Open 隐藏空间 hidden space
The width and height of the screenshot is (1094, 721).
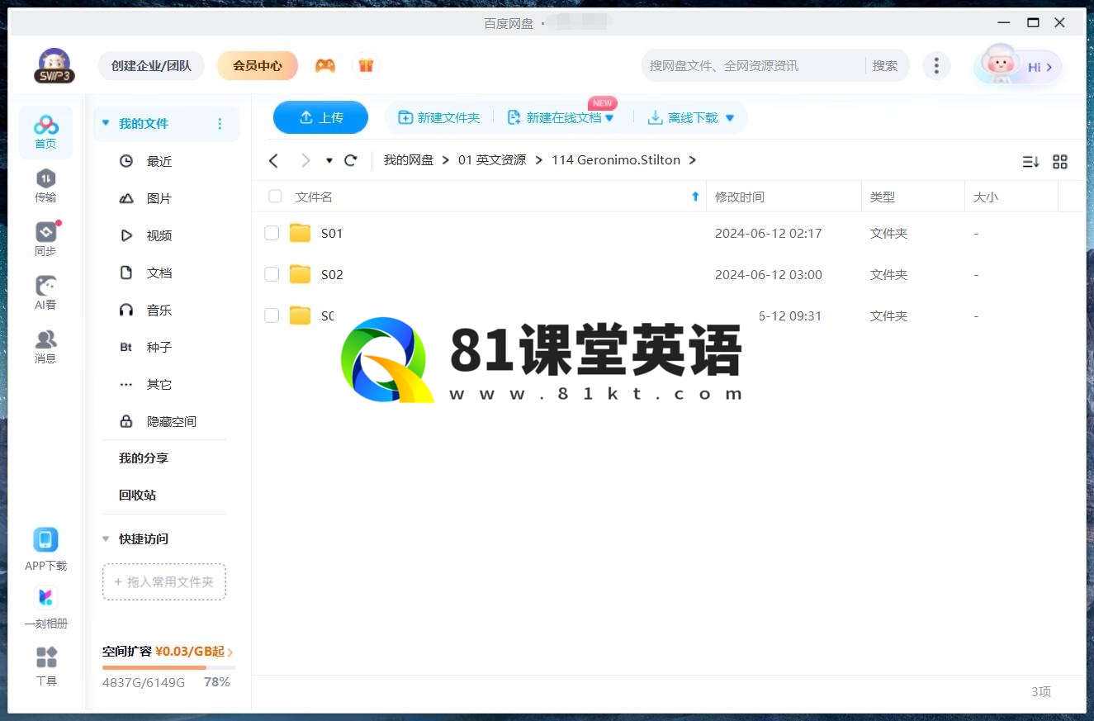click(172, 422)
